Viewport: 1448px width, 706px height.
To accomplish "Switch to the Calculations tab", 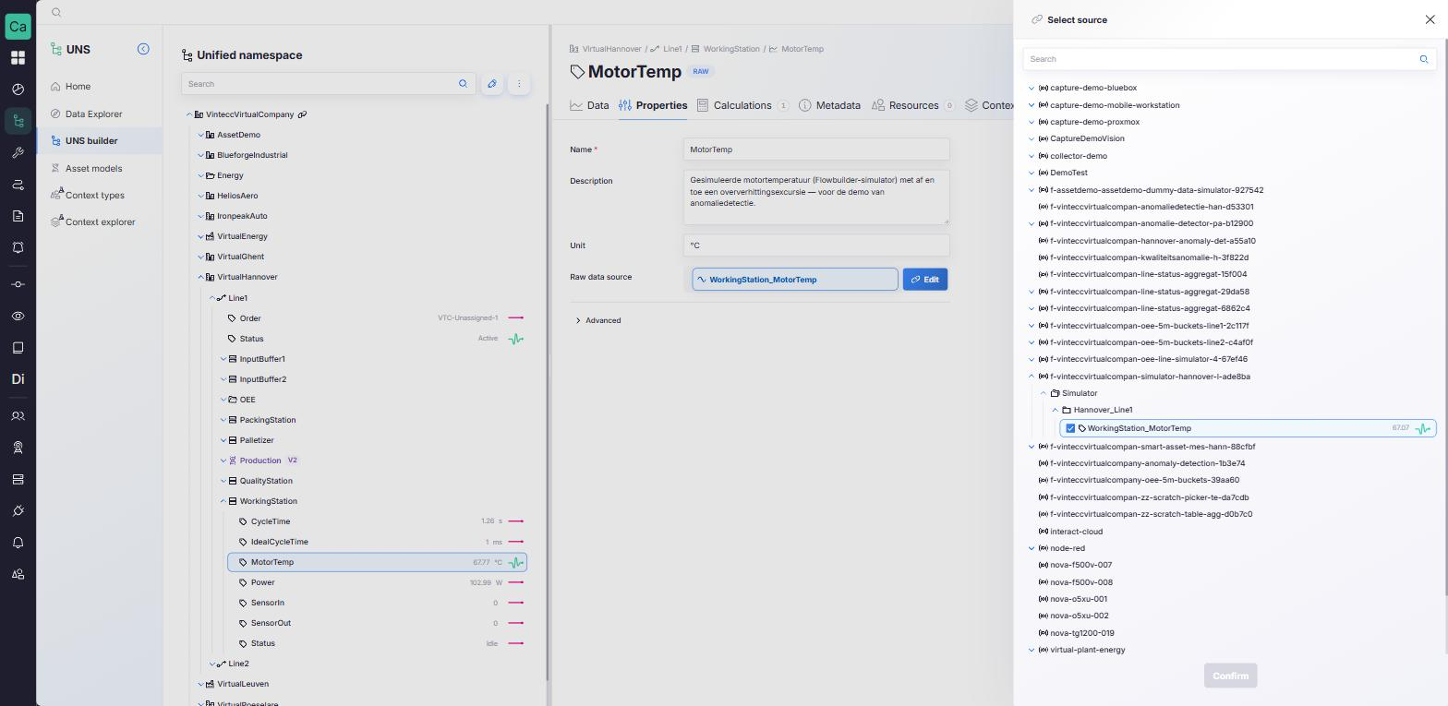I will 742,105.
